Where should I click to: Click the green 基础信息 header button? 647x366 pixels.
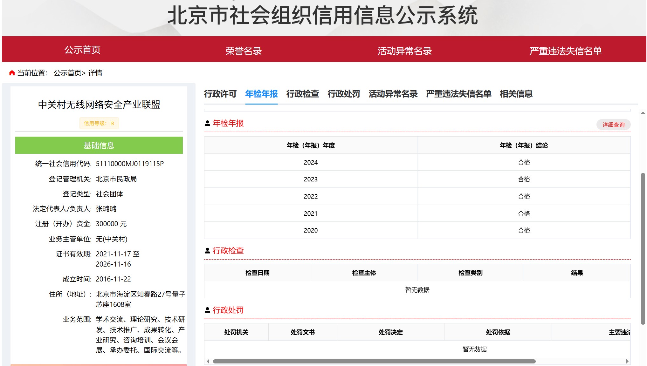(x=99, y=145)
